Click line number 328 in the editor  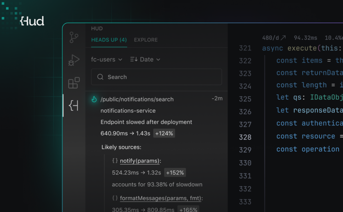(245, 137)
